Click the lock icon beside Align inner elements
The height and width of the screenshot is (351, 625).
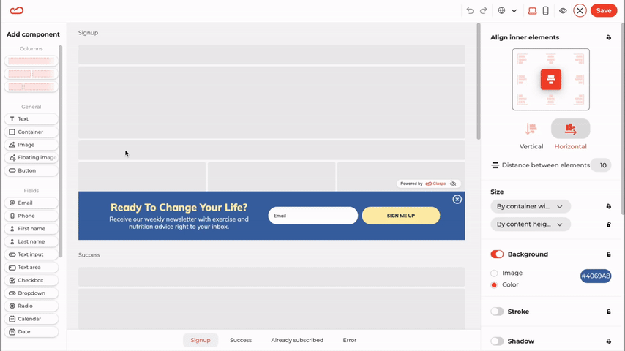609,37
